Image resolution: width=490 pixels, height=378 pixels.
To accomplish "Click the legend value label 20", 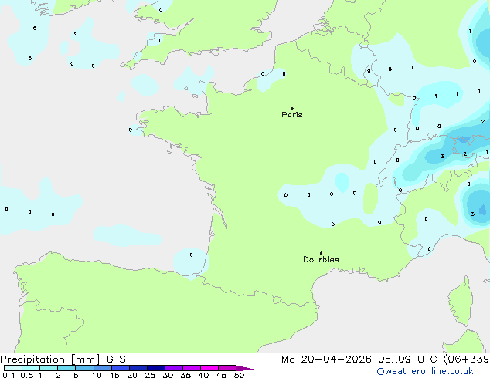I will 132,375.
